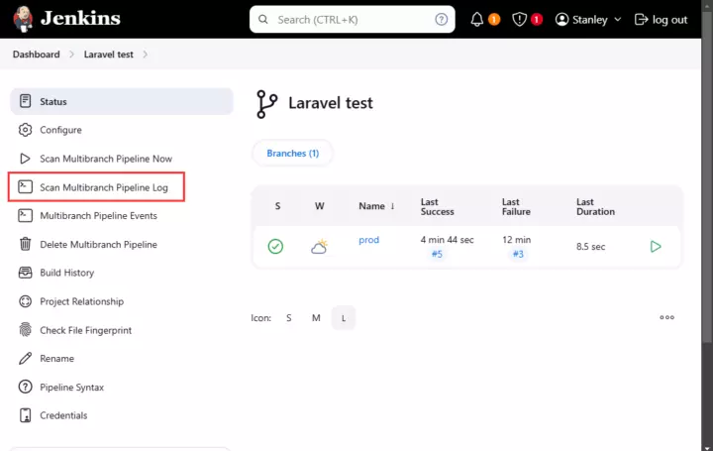Click the Rename pencil icon
713x451 pixels.
point(26,358)
